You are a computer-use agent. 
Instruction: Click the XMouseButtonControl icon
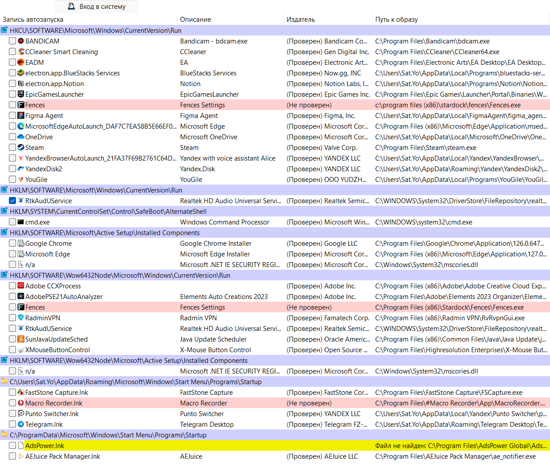click(21, 350)
